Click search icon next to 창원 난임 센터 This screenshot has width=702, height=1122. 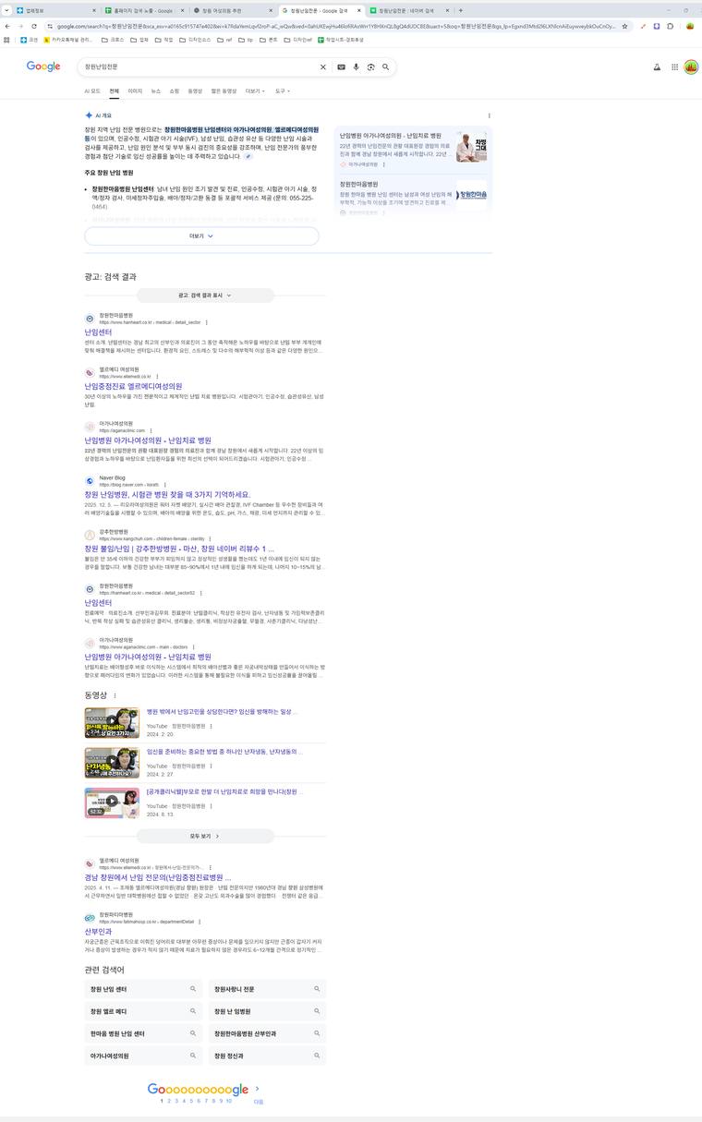point(193,989)
